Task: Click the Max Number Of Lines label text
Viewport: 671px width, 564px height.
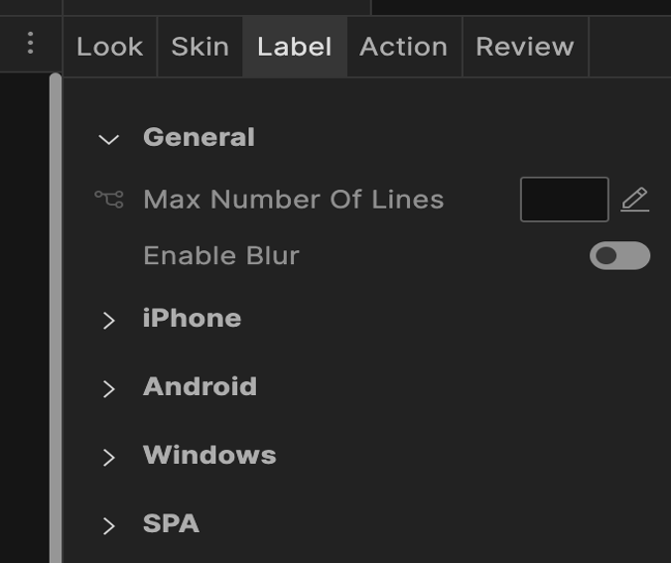Action: pos(293,200)
